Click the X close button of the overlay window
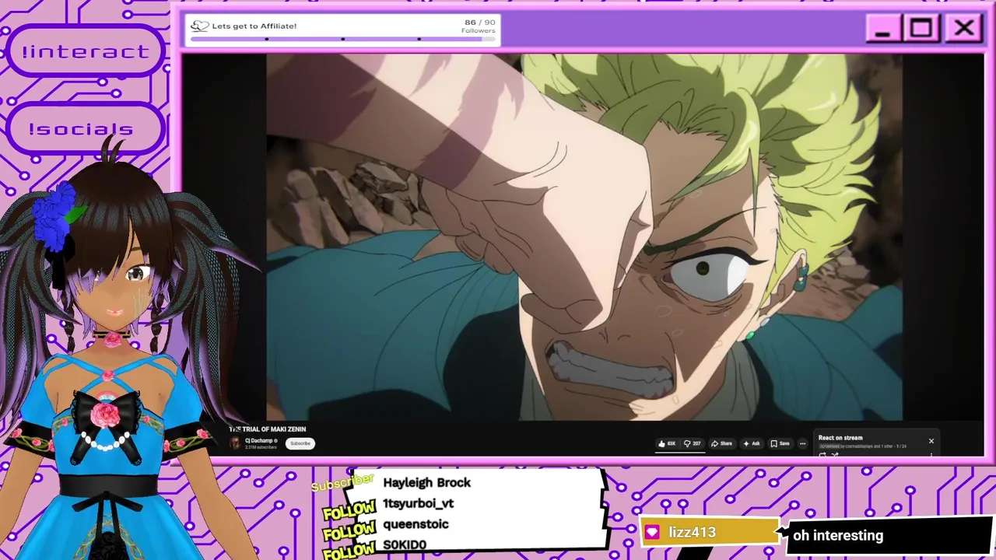The image size is (996, 560). click(963, 29)
